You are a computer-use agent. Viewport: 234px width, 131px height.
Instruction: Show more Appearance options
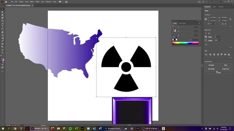[231, 47]
